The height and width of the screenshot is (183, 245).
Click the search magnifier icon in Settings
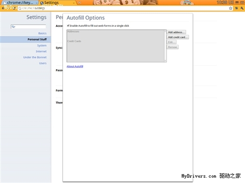click(x=13, y=27)
